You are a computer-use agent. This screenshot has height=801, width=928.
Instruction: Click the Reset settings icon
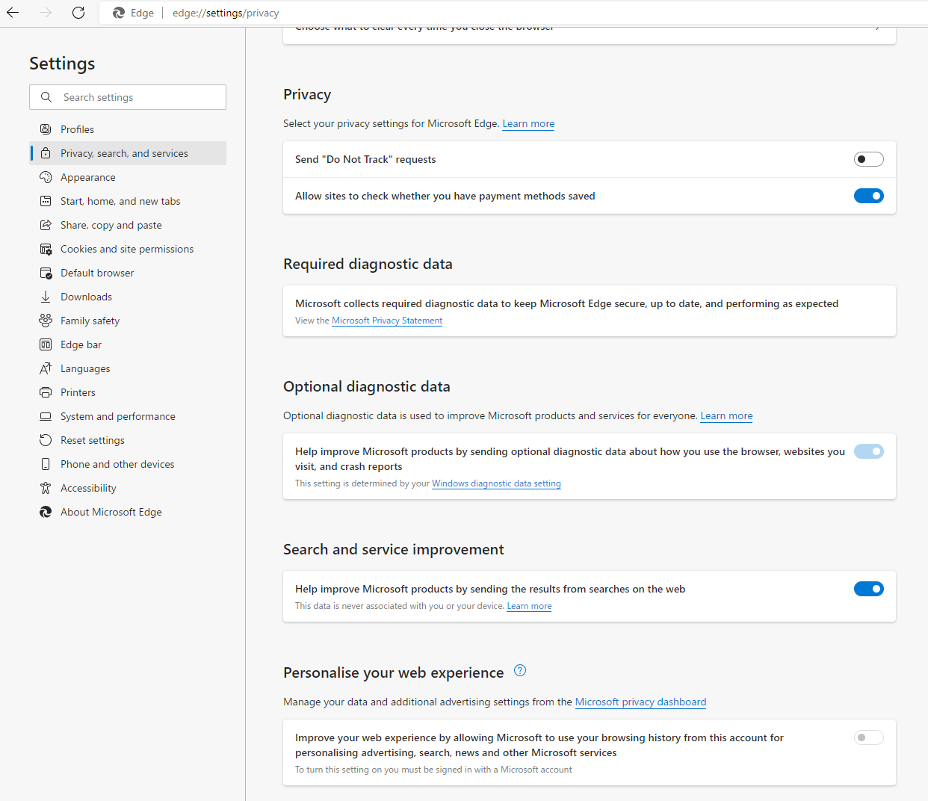coord(46,440)
